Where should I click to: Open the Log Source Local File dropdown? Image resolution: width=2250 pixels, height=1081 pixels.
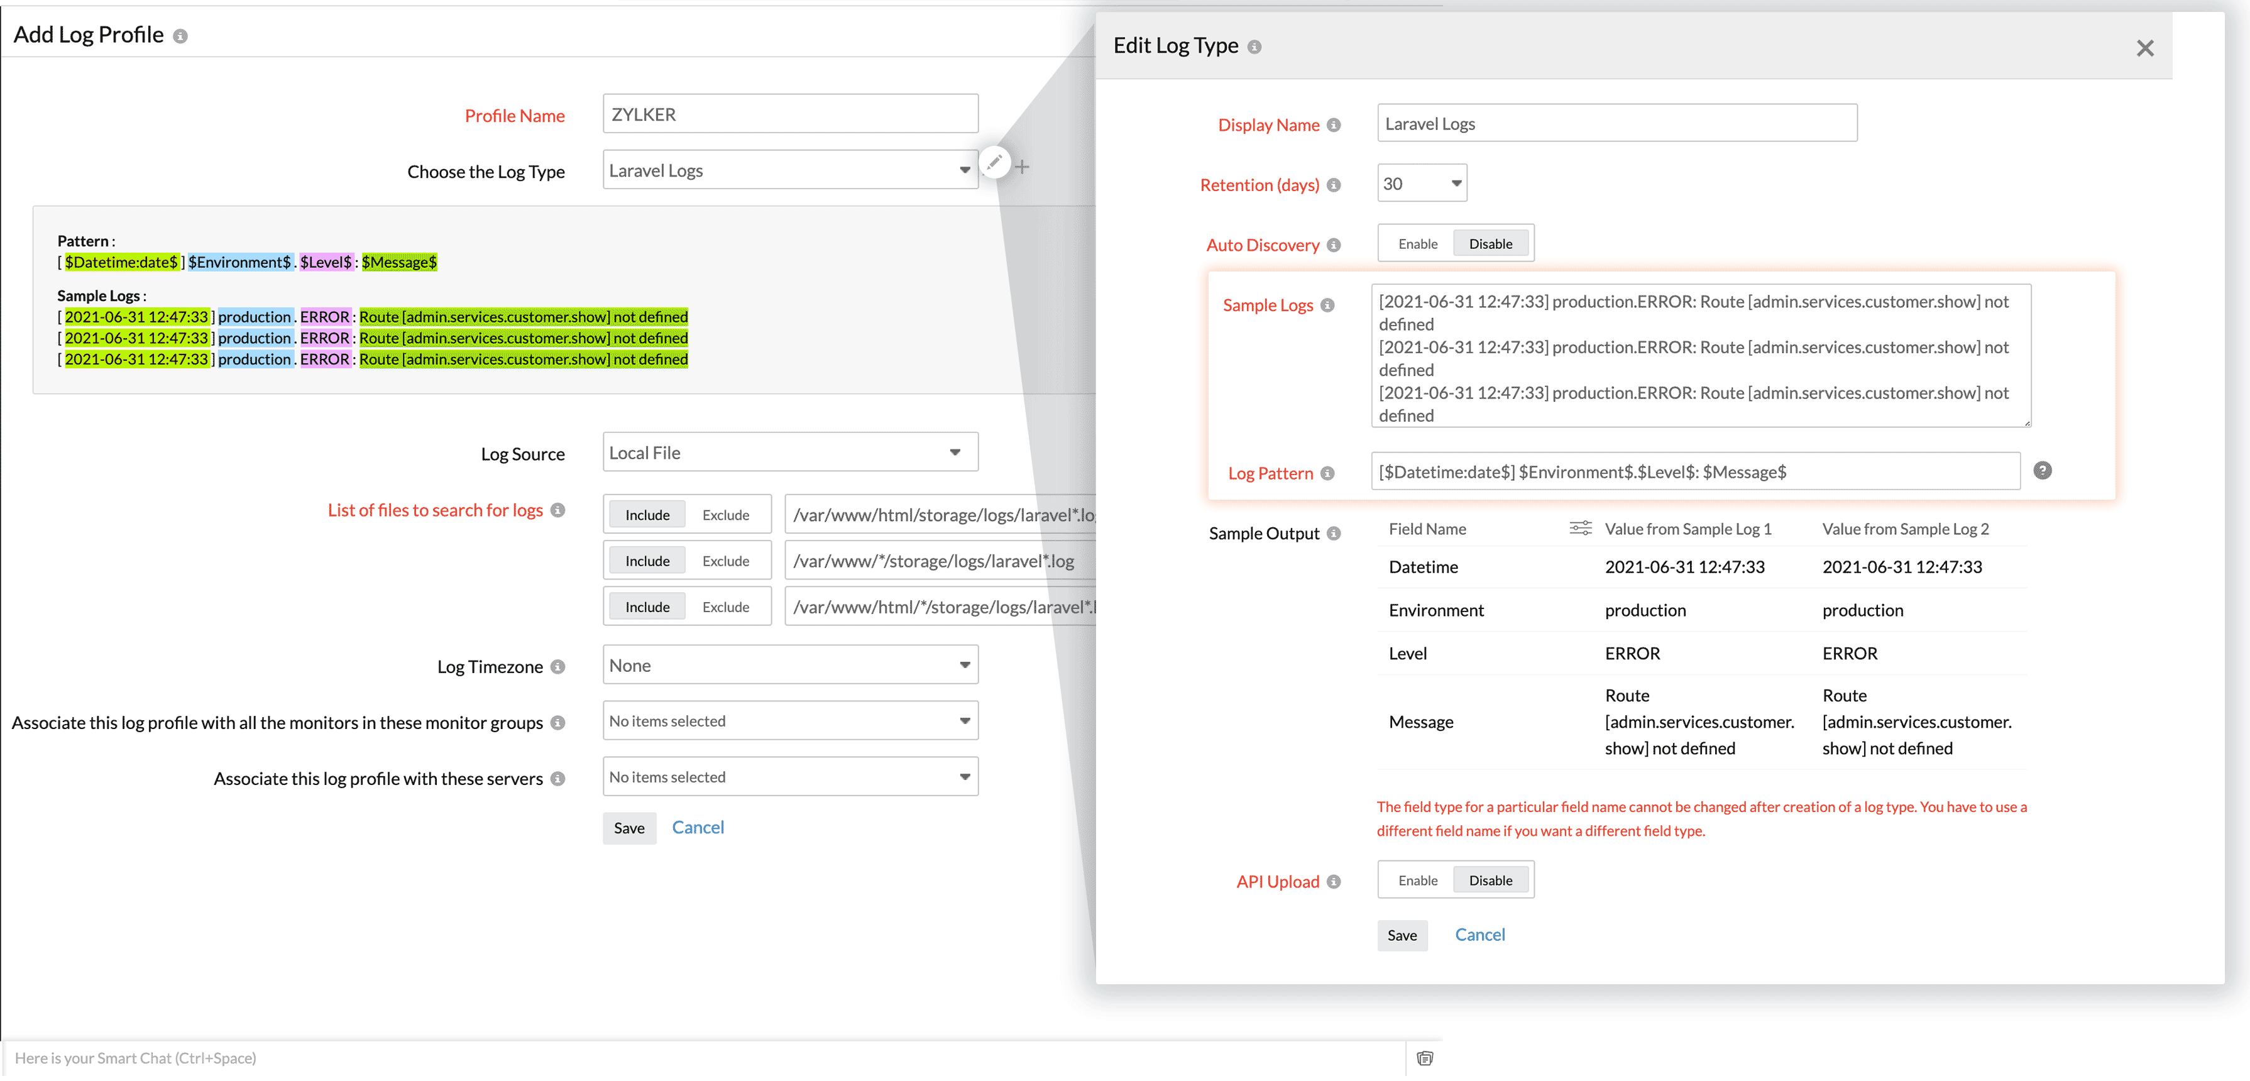pyautogui.click(x=789, y=453)
